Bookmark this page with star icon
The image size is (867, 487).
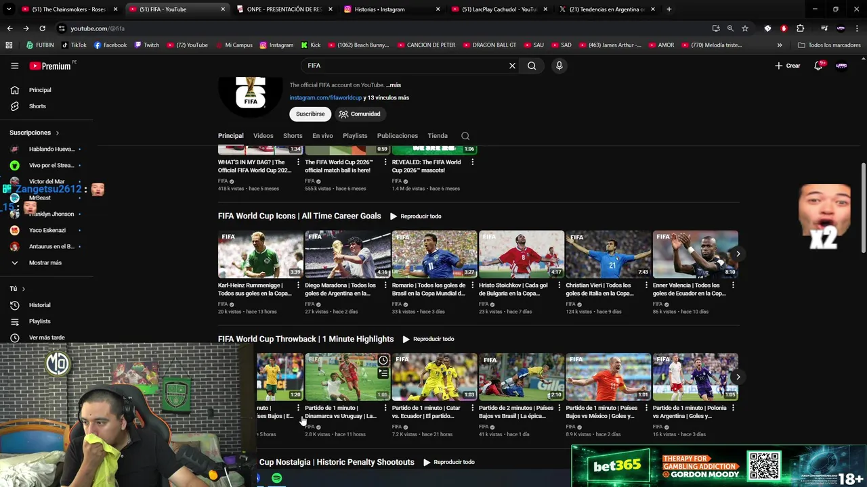pos(745,28)
